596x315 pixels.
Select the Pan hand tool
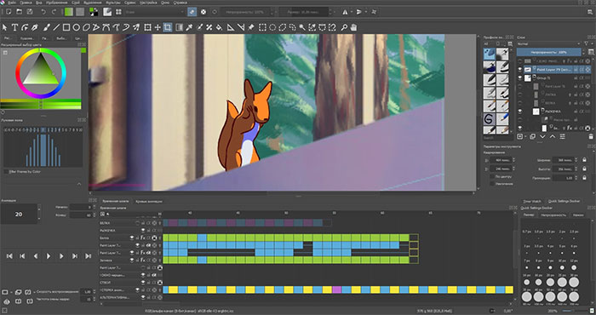pyautogui.click(x=353, y=27)
